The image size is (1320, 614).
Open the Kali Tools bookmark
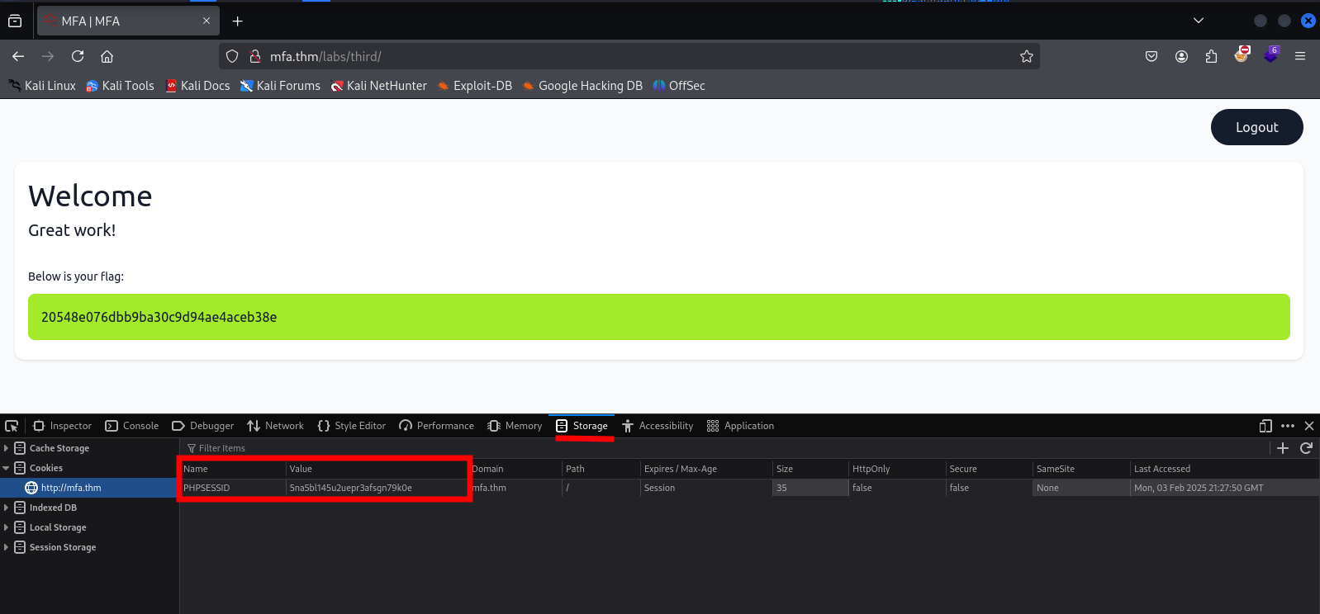(121, 86)
